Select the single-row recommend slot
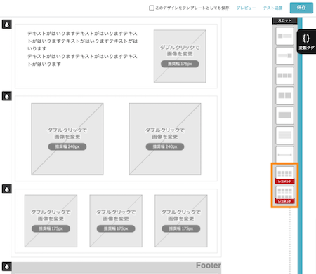This screenshot has width=316, height=274. pos(284,175)
